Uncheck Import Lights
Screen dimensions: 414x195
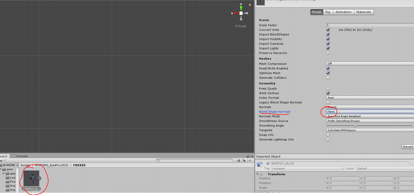328,48
